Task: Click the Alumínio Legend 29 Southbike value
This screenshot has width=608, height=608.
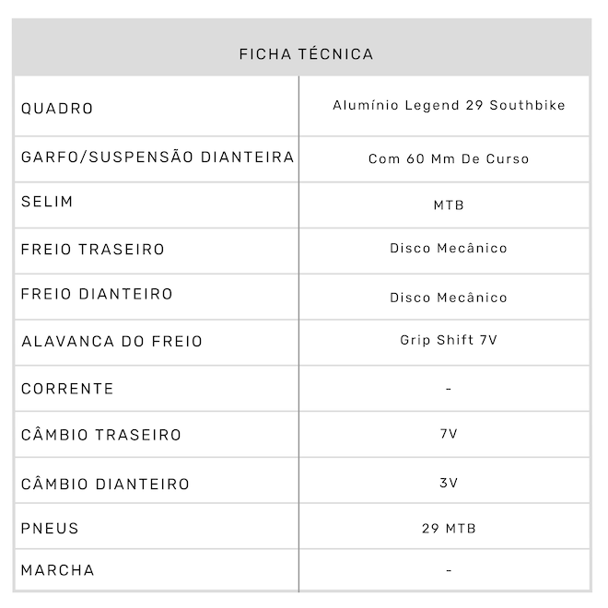Action: click(x=449, y=105)
